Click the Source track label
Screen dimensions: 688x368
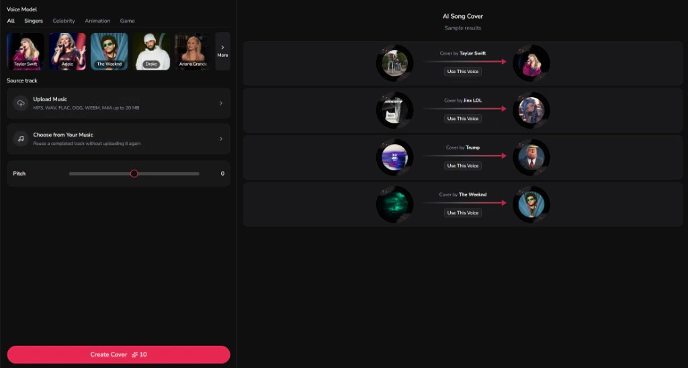tap(22, 80)
